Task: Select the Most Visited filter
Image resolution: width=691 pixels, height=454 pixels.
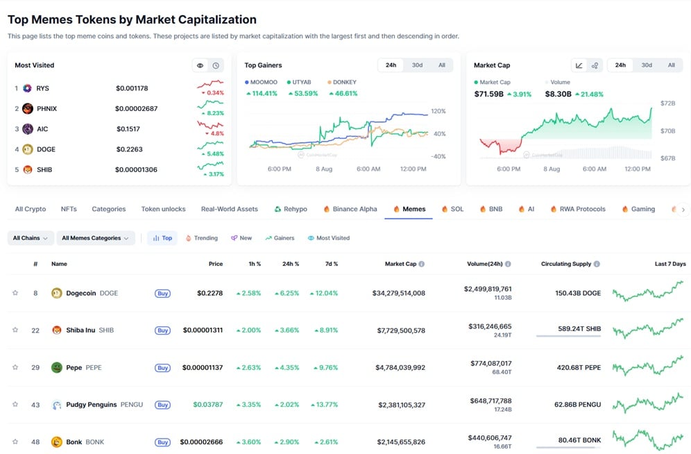Action: pos(329,238)
